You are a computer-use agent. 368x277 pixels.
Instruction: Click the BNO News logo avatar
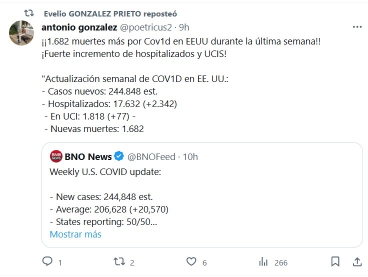[56, 157]
